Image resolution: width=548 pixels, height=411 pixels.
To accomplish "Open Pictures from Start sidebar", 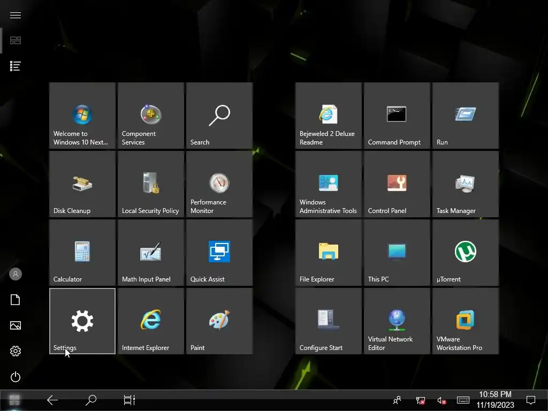I will pos(16,325).
